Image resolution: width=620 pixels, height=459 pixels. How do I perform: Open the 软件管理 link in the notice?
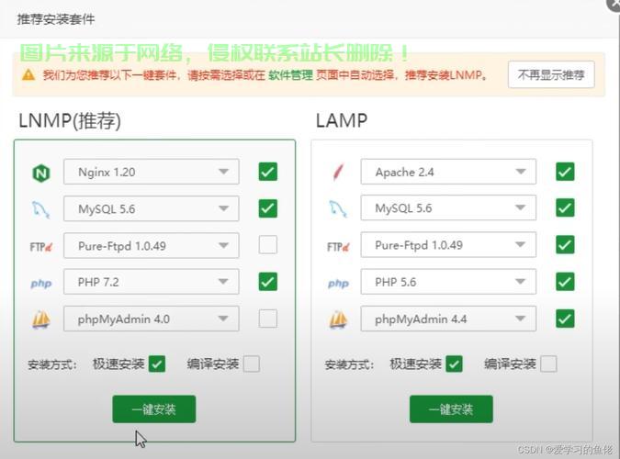[290, 75]
